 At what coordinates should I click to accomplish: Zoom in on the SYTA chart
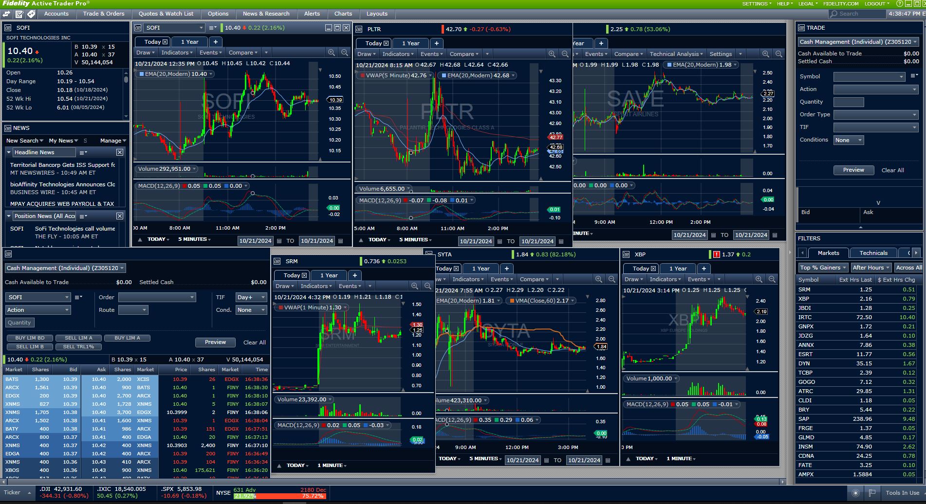pos(599,279)
